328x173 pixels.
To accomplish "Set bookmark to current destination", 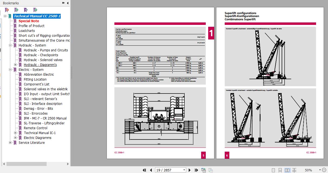I will pyautogui.click(x=25, y=9).
